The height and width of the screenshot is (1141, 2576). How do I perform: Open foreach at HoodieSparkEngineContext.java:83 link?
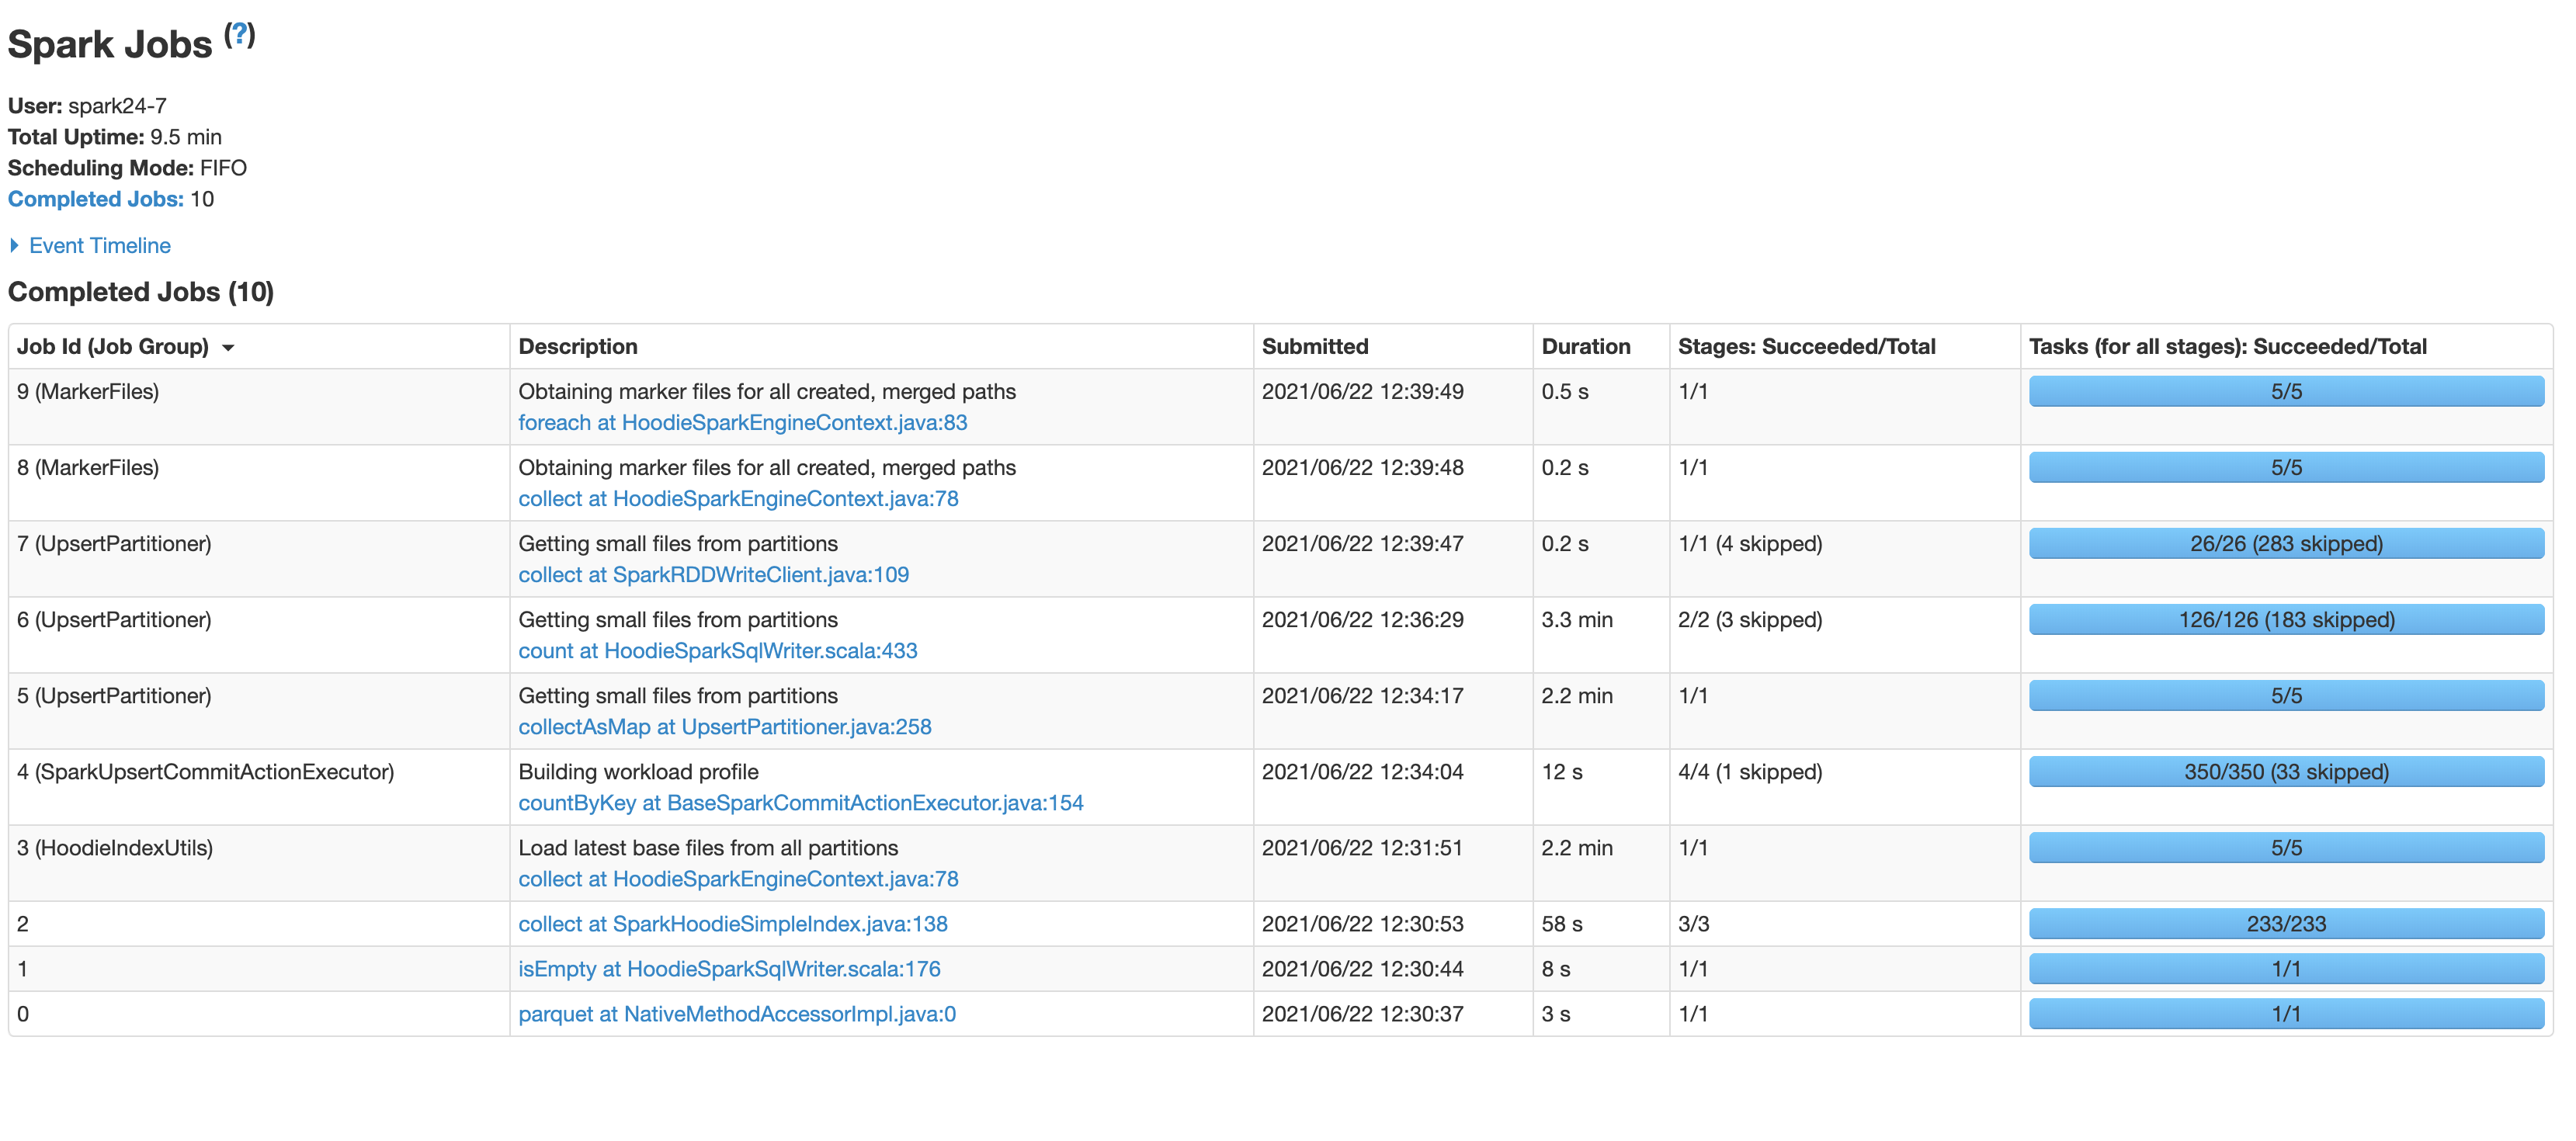(742, 422)
